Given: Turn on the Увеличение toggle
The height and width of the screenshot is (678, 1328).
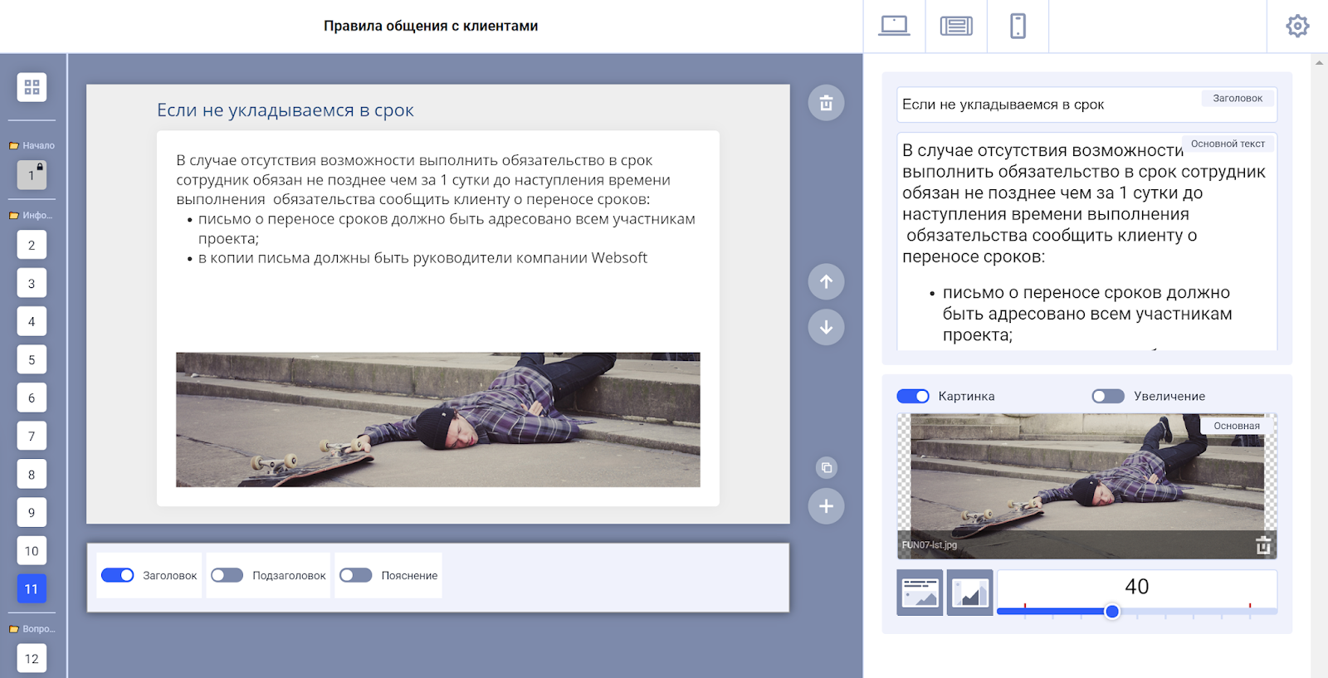Looking at the screenshot, I should click(x=1108, y=396).
